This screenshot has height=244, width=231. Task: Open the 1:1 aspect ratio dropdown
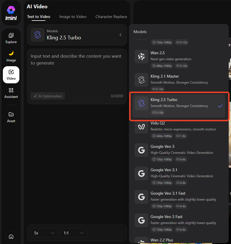click(x=74, y=233)
